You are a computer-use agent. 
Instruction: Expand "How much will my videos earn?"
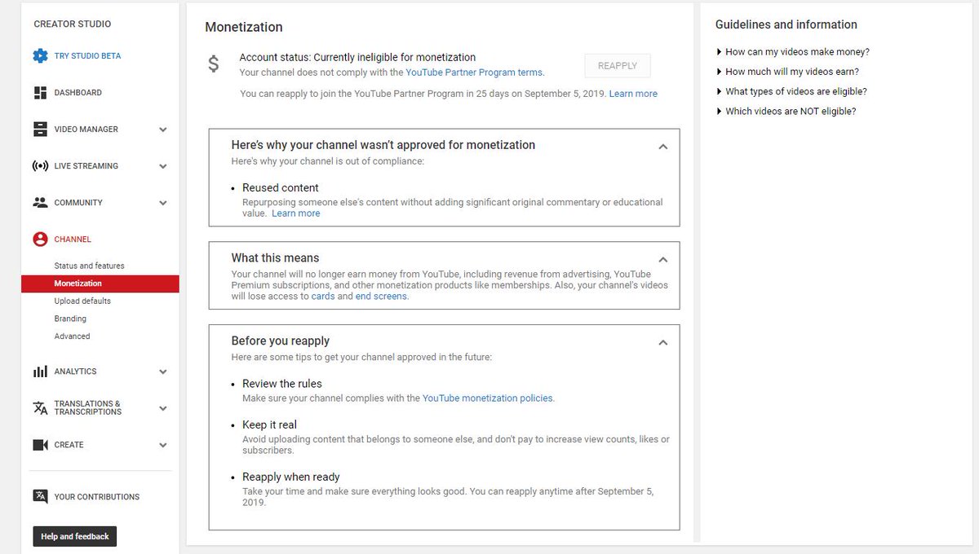coord(786,72)
